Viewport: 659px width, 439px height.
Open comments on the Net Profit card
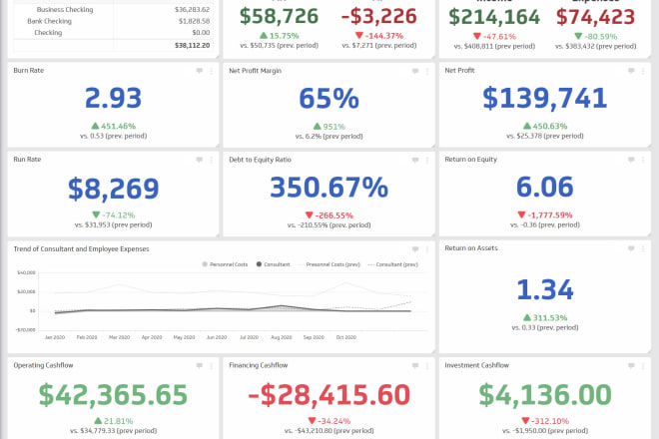(x=631, y=71)
